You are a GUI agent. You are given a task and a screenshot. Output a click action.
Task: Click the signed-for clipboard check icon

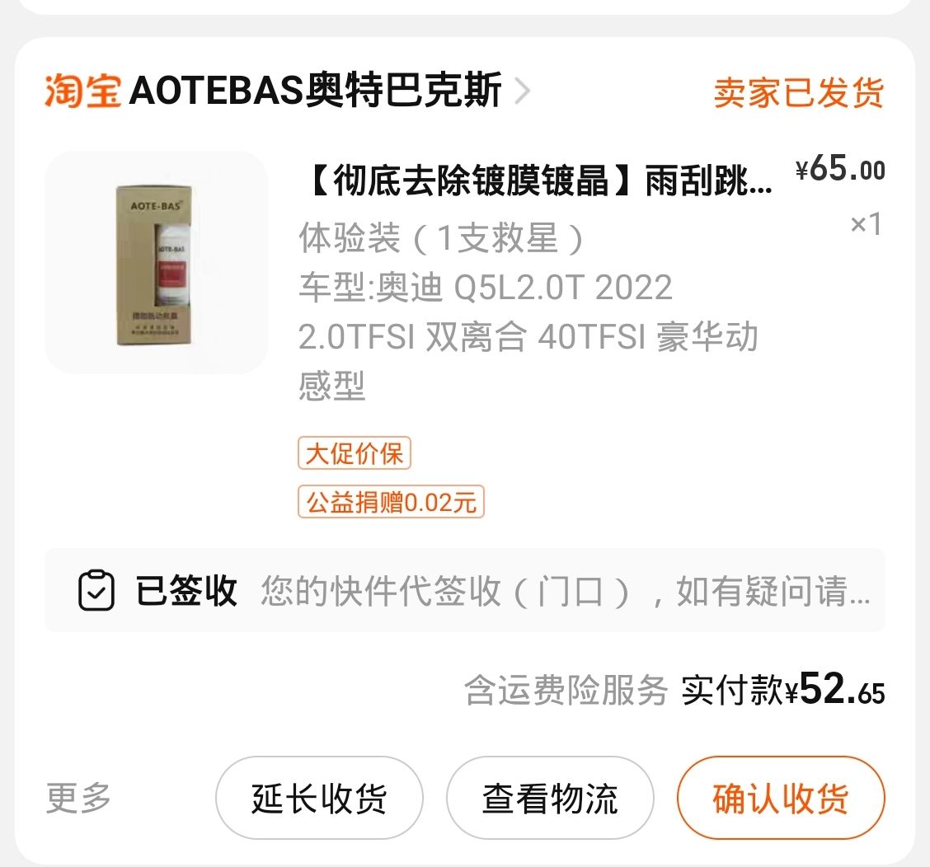[96, 591]
